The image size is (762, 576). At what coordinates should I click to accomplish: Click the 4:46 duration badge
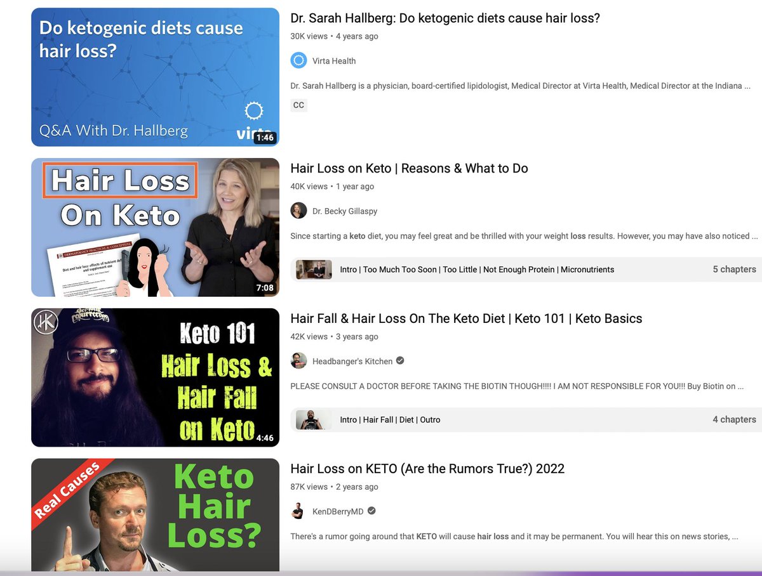(265, 438)
